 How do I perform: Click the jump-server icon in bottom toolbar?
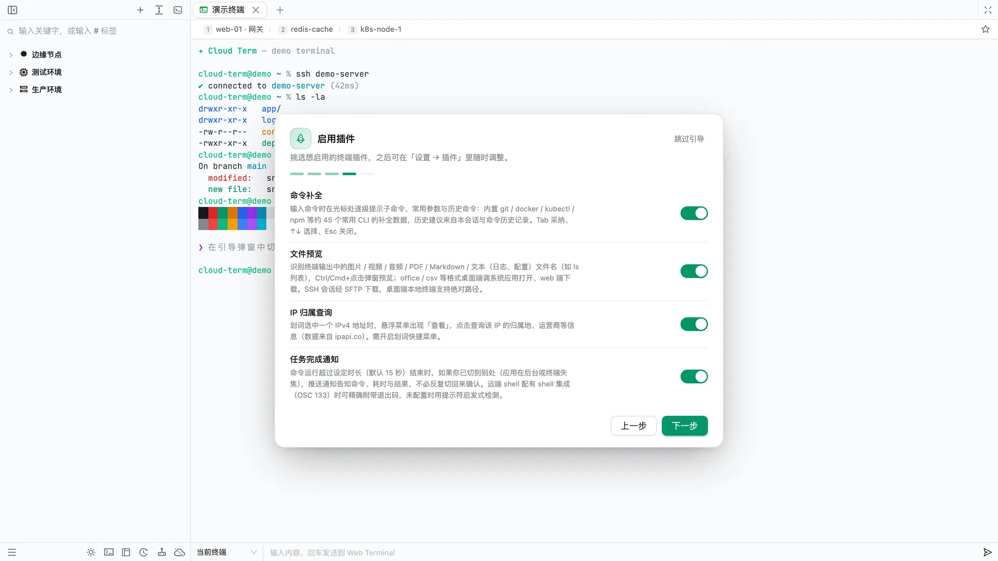(x=162, y=552)
